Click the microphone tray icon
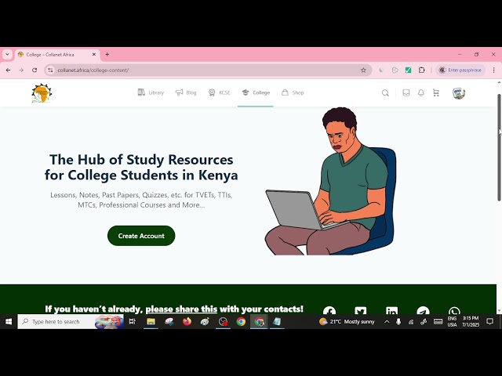 pyautogui.click(x=398, y=322)
